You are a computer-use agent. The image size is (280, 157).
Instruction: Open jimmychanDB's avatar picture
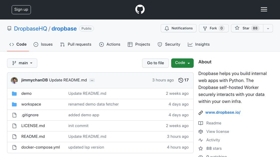tap(14, 80)
